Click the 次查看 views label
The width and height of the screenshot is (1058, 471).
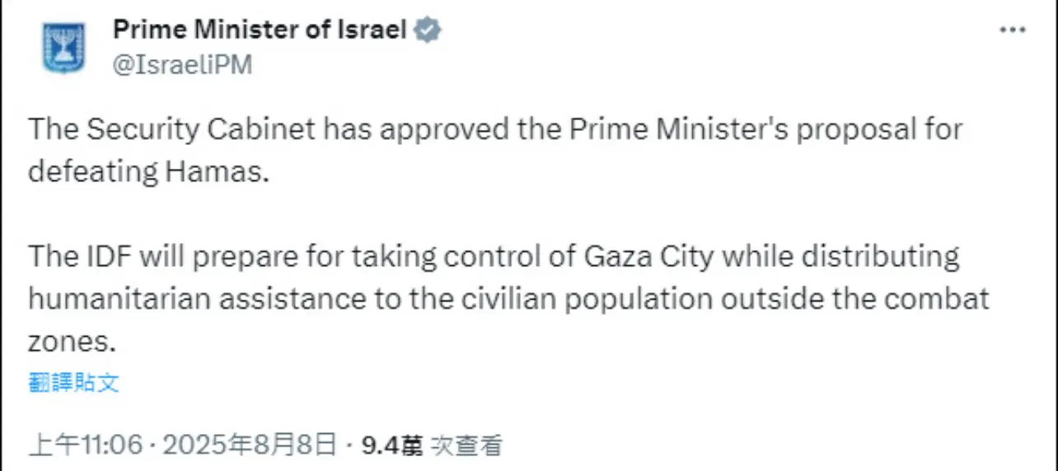click(469, 445)
